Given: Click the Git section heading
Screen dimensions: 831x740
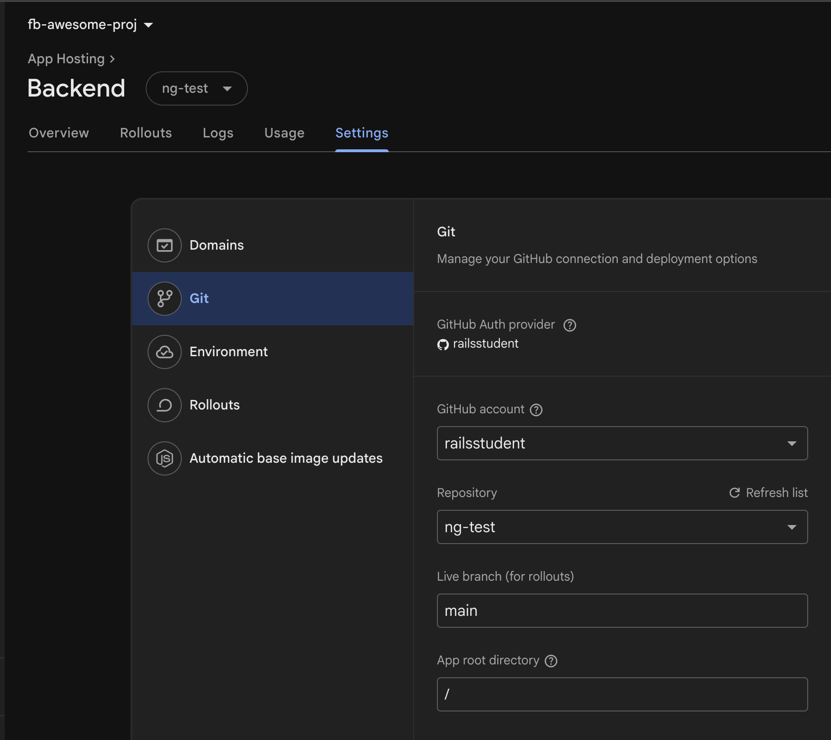Looking at the screenshot, I should (x=446, y=232).
